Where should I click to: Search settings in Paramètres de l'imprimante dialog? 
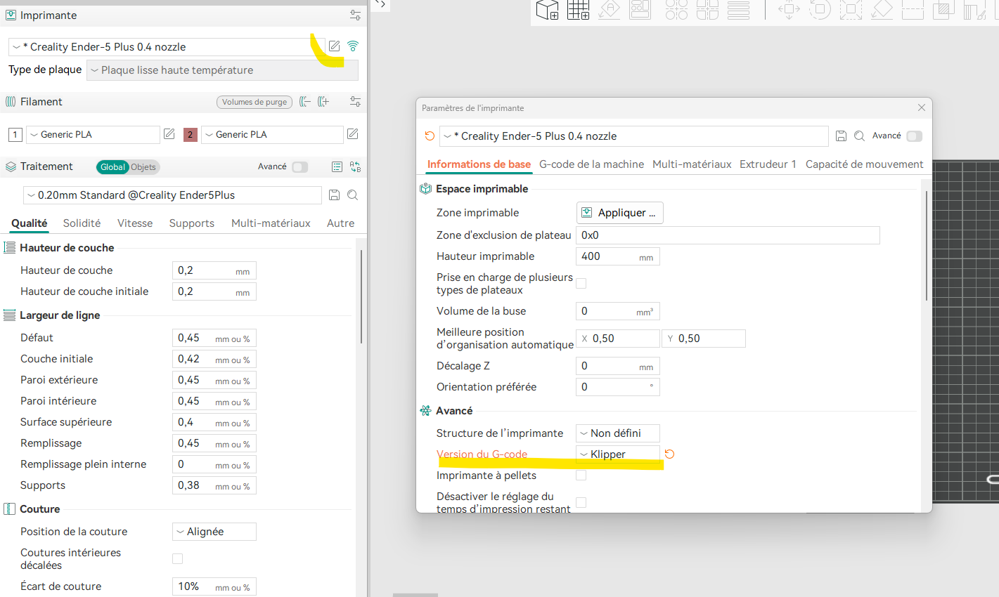click(859, 136)
